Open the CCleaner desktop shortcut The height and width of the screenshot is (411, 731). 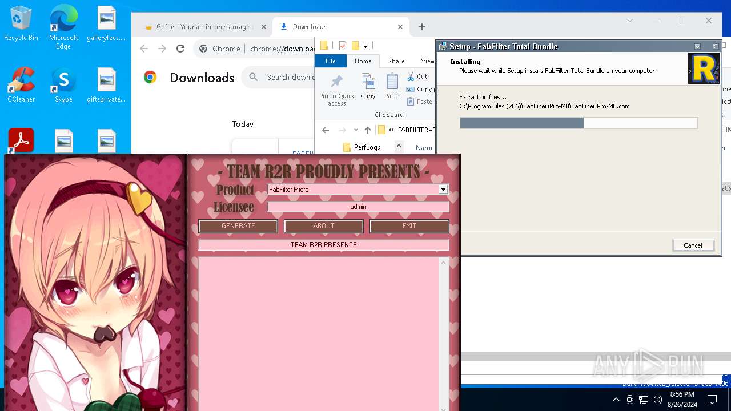[x=21, y=86]
